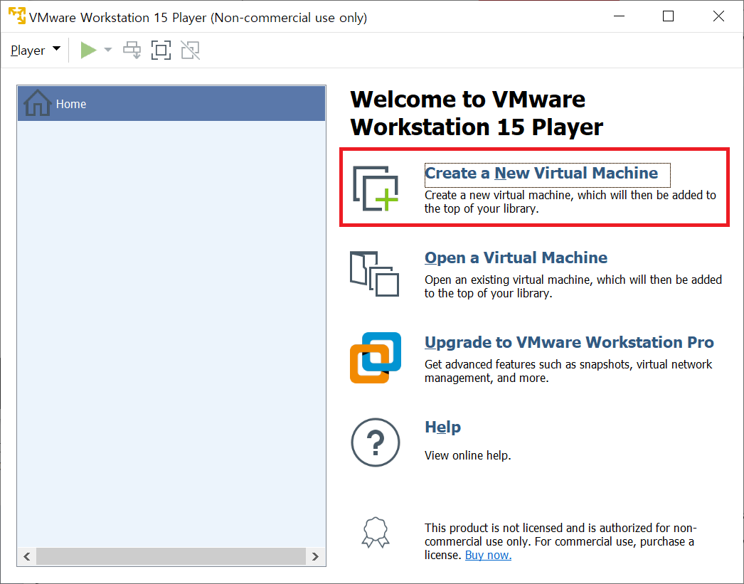
Task: Click Upgrade to VMware Workstation Pro link
Action: pyautogui.click(x=569, y=343)
